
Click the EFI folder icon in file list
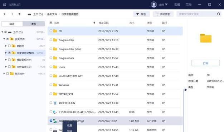pos(55,31)
